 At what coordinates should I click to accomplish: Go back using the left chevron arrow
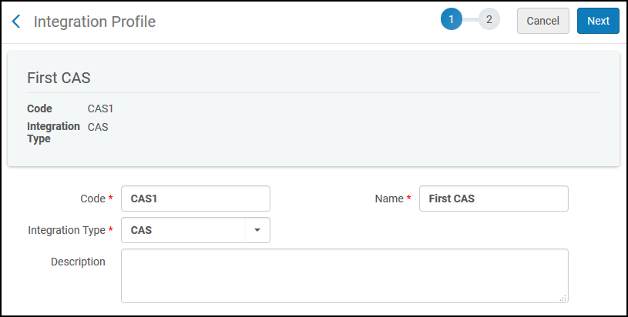(x=16, y=22)
